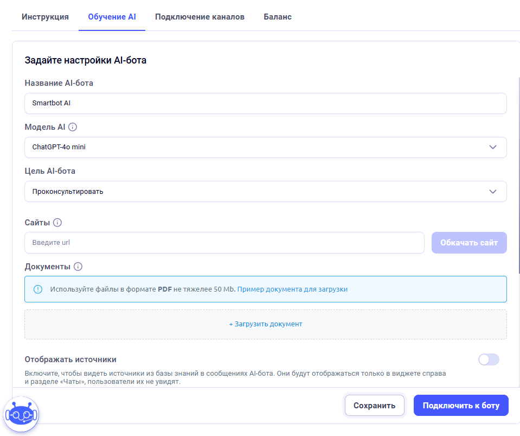This screenshot has height=436, width=520.
Task: Expand the Модель AI dropdown
Action: pyautogui.click(x=265, y=147)
